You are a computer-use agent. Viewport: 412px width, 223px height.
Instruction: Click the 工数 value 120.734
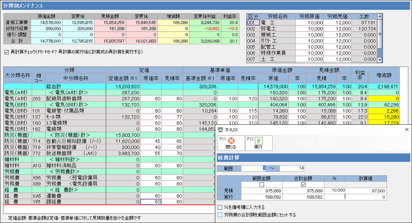pos(365,29)
